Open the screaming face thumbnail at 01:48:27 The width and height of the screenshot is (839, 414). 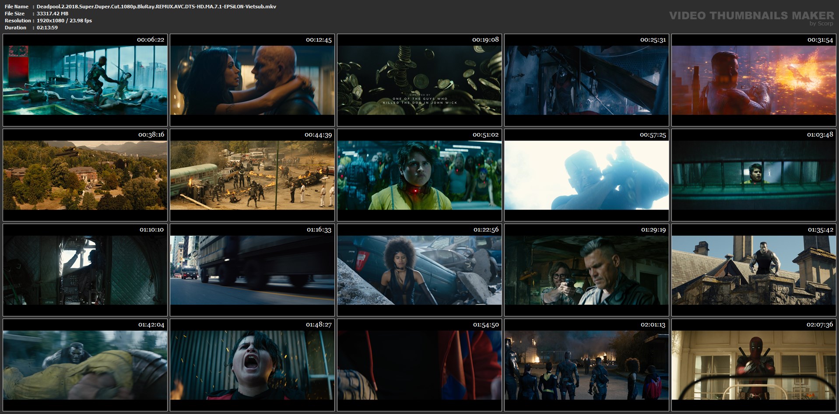[252, 365]
